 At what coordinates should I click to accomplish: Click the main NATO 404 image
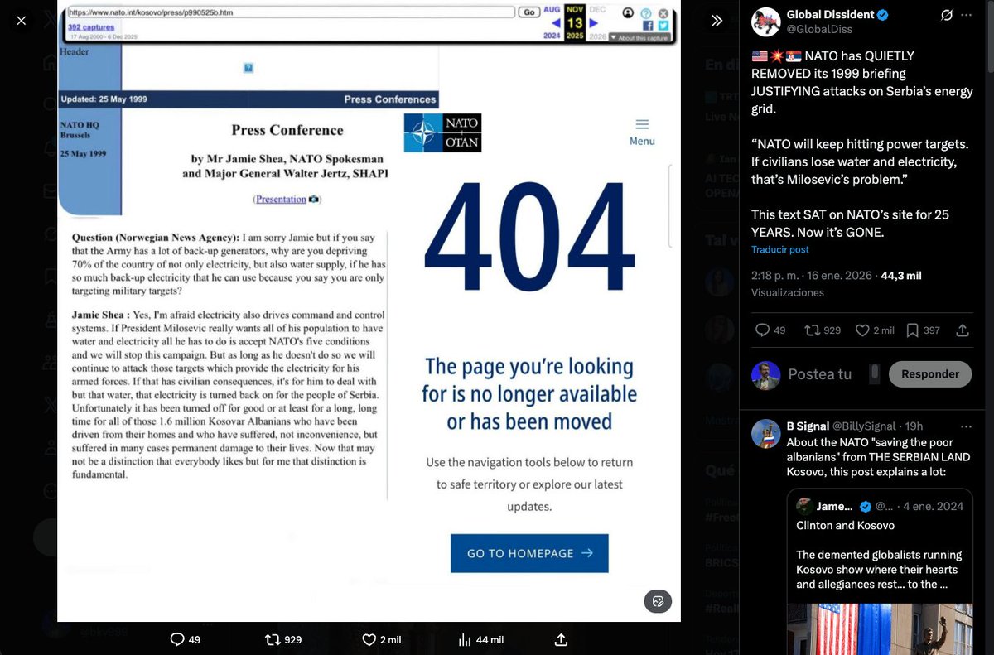369,311
